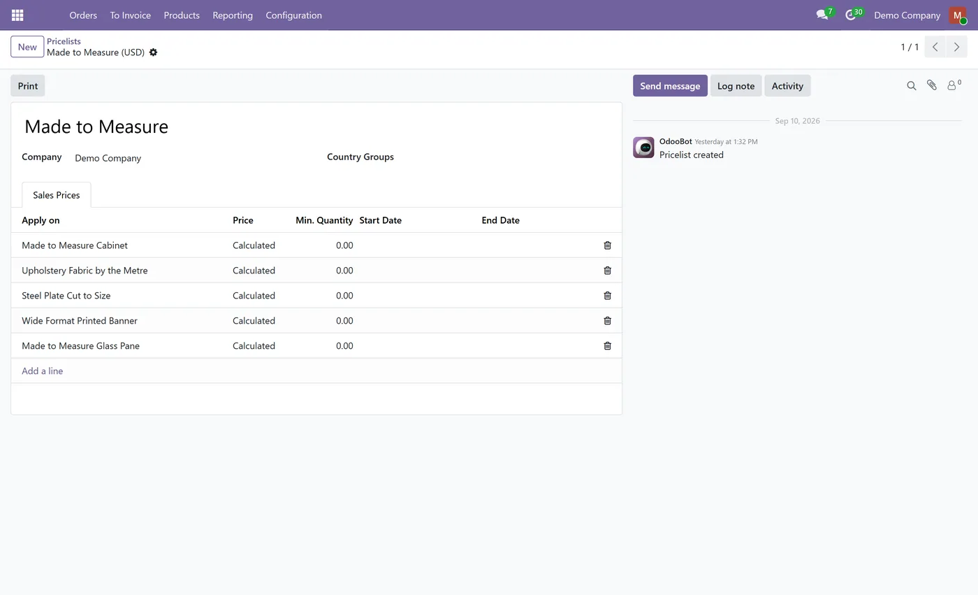Open the To Invoice menu
Viewport: 978px width, 595px height.
point(130,15)
